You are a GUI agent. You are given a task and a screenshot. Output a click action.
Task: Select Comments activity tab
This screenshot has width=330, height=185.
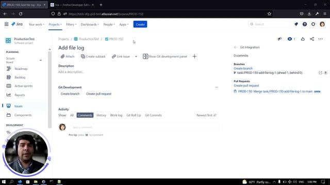[85, 115]
